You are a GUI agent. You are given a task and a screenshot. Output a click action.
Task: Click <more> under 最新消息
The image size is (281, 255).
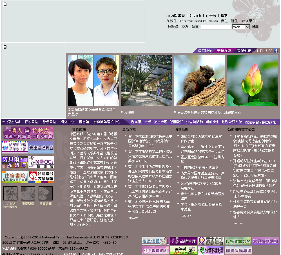[x=133, y=218]
